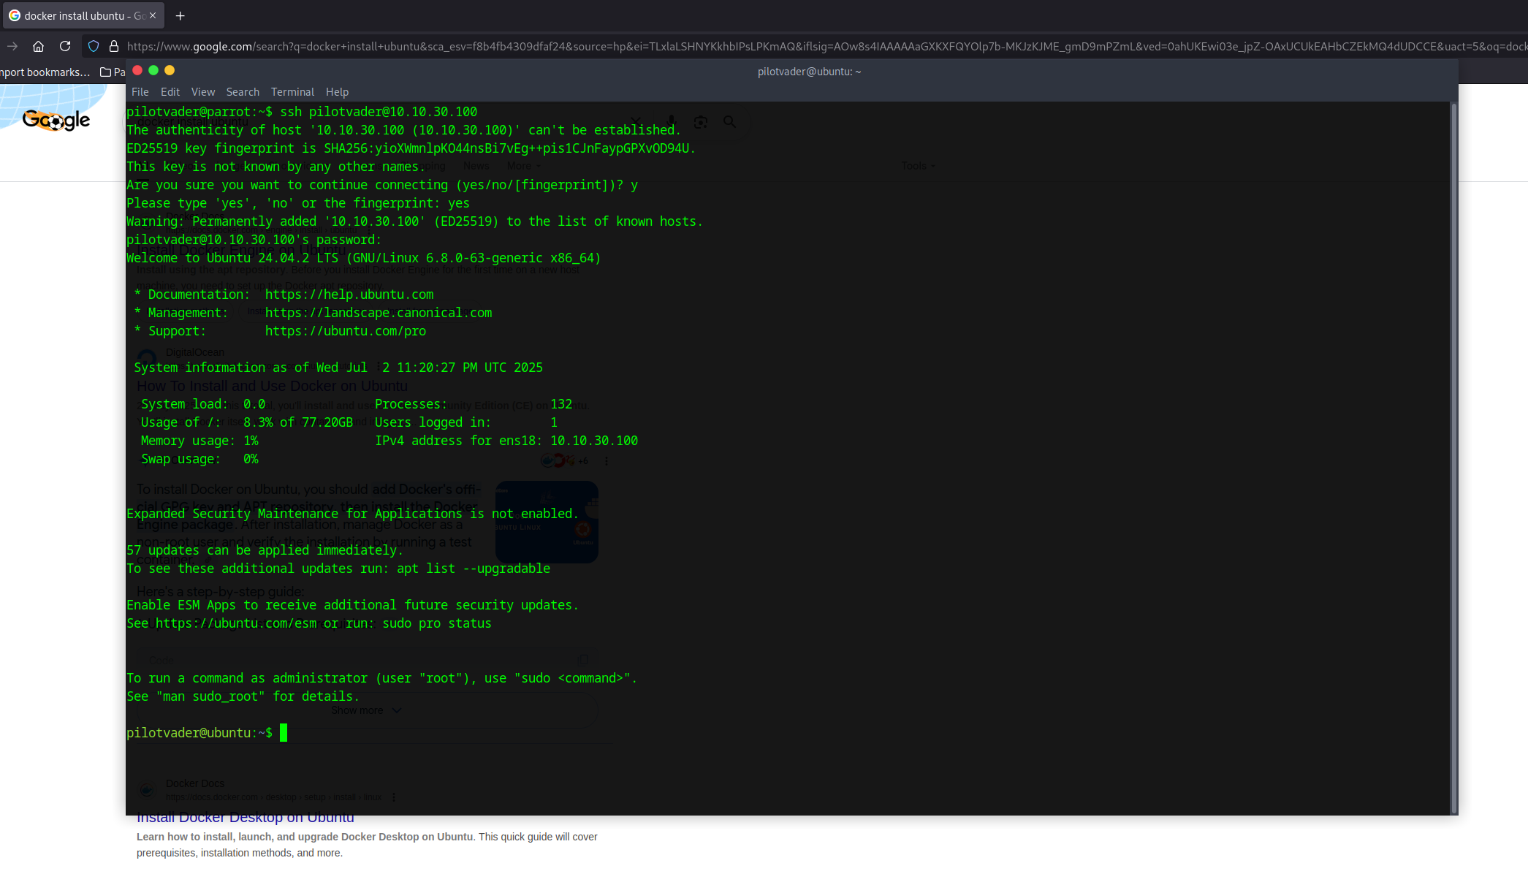Open the More search categories dropdown
1528x874 pixels.
[x=522, y=166]
